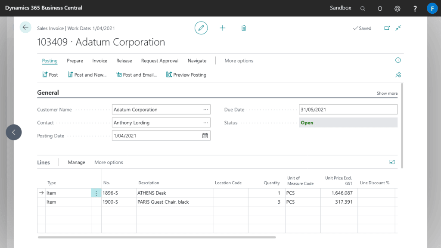Viewport: 441px width, 248px height.
Task: Toggle the pin action bar icon
Action: (x=398, y=75)
